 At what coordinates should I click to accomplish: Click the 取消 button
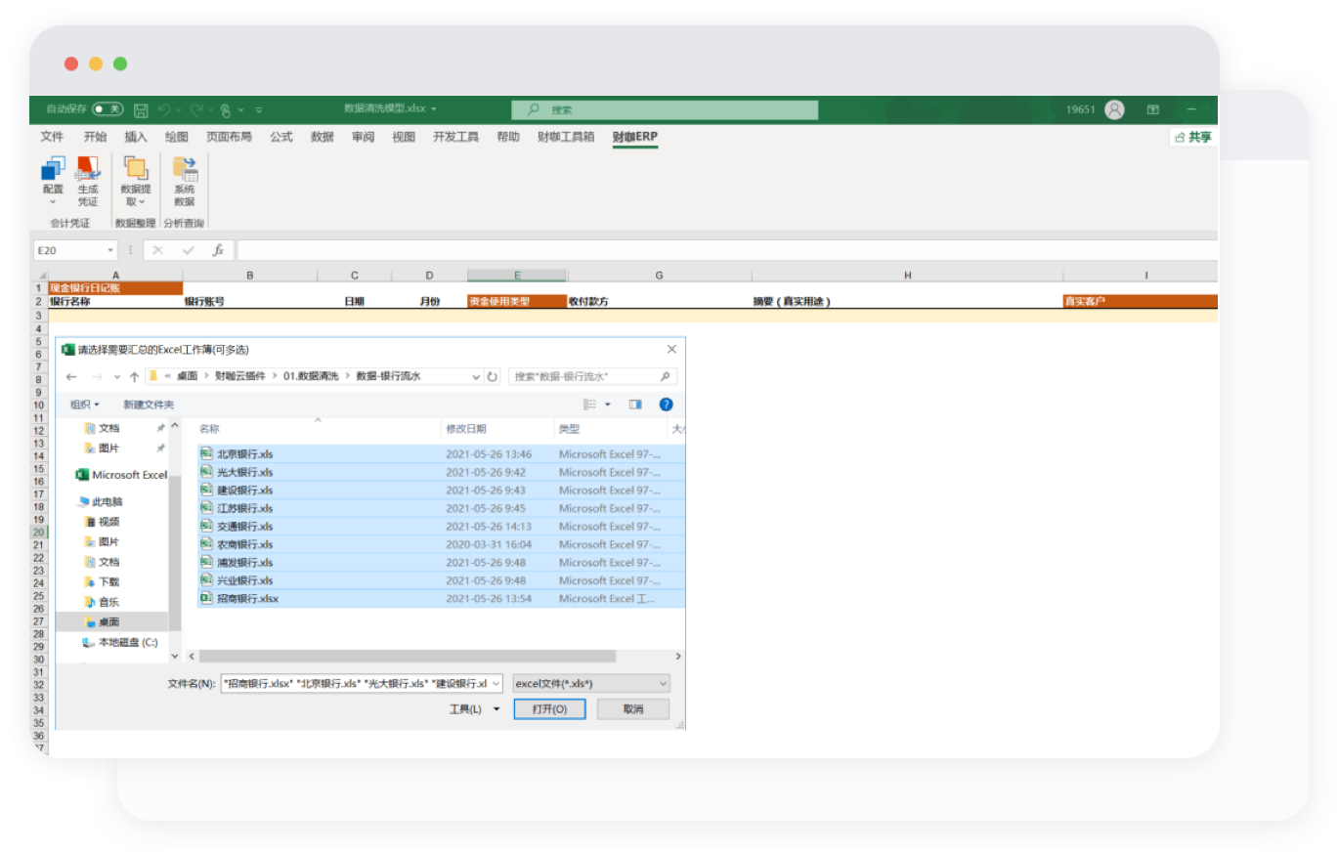click(632, 709)
